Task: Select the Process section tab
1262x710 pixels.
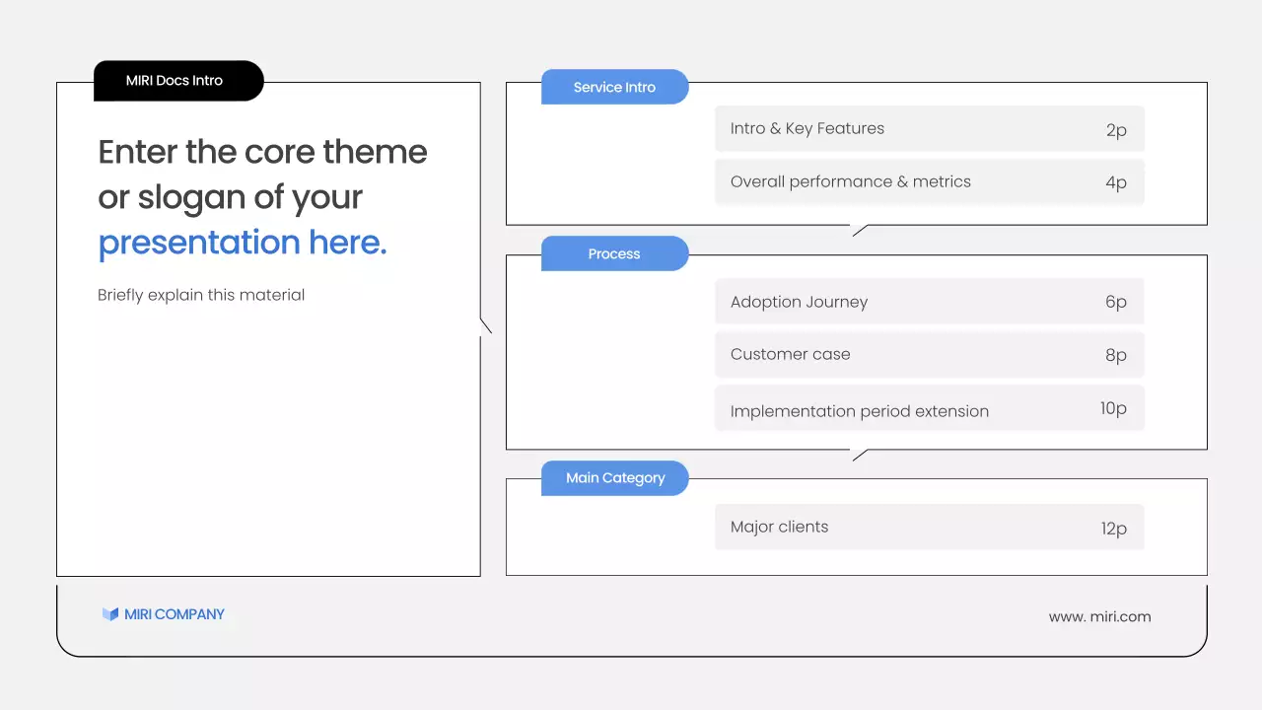Action: click(614, 253)
